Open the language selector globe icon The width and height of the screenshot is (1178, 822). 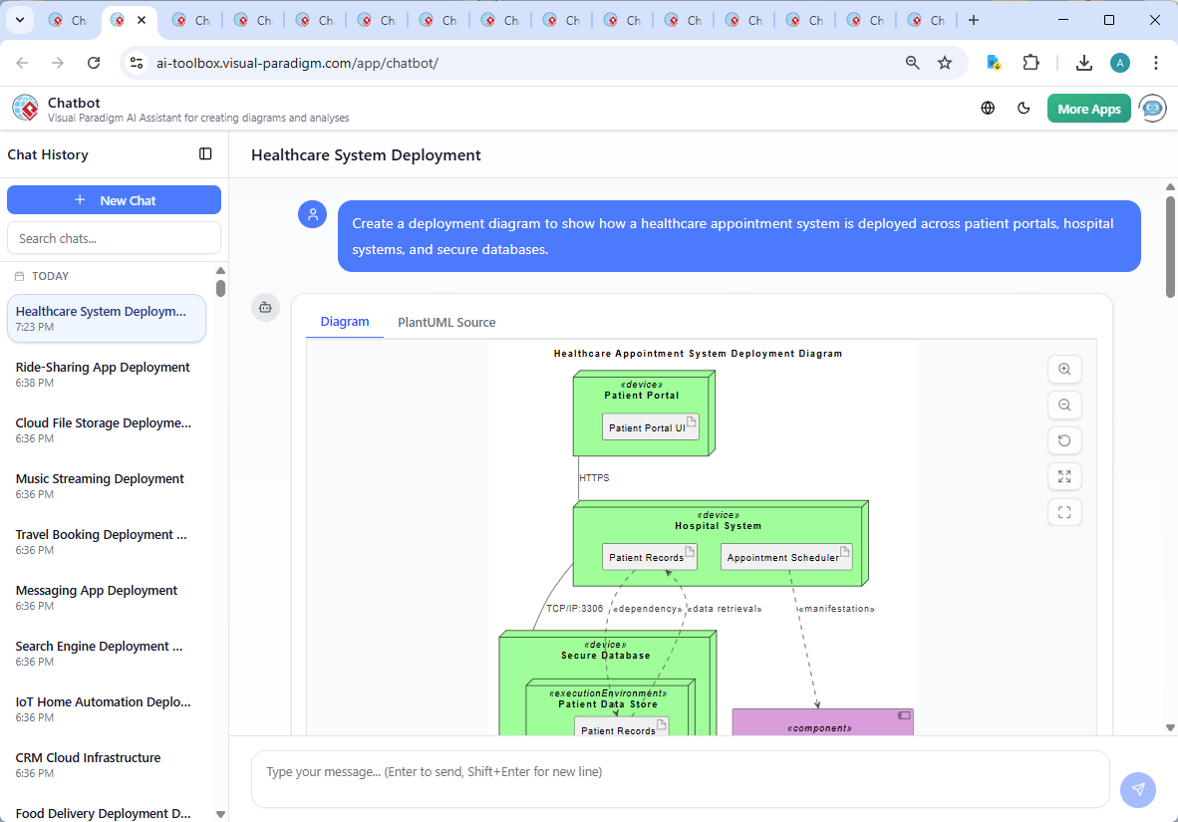point(988,108)
